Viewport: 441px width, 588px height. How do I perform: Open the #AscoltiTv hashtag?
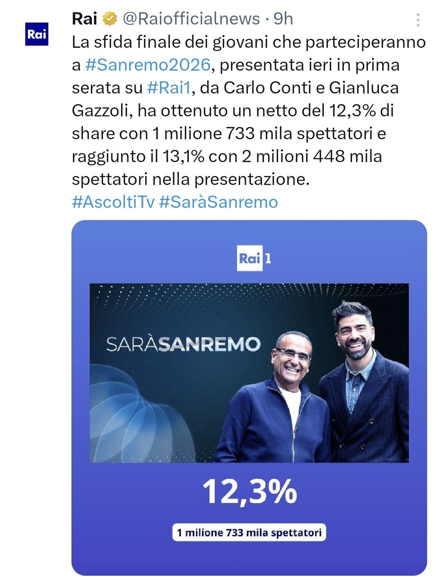tap(113, 202)
